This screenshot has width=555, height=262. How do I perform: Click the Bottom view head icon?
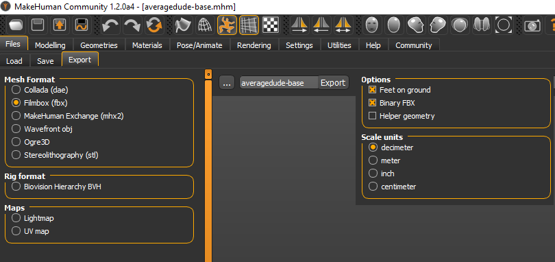(x=482, y=25)
